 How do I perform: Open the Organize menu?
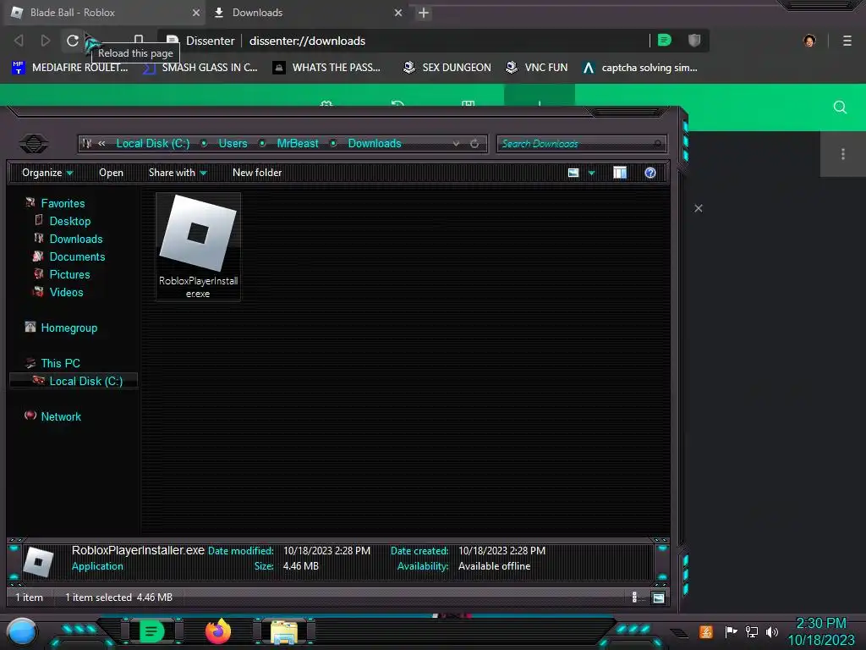coord(47,173)
